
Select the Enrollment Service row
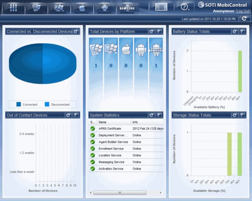click(x=126, y=149)
